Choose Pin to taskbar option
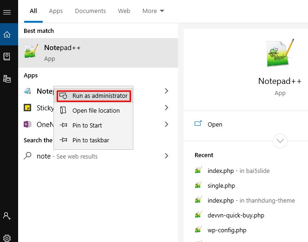308x242 pixels. click(91, 140)
